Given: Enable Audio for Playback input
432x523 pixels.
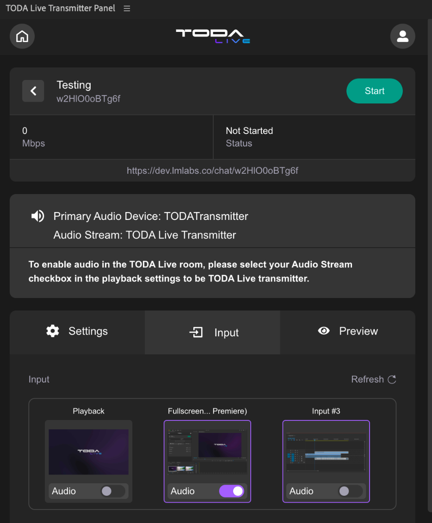Looking at the screenshot, I should pyautogui.click(x=113, y=491).
